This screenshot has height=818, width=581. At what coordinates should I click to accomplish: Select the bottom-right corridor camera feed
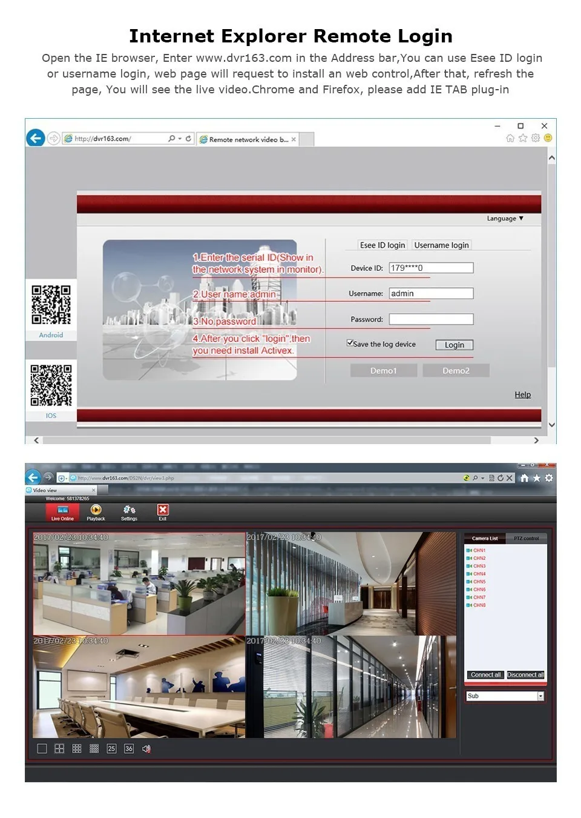pyautogui.click(x=351, y=687)
